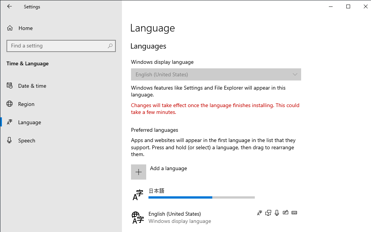
Task: Click the Languages section heading
Action: [148, 46]
